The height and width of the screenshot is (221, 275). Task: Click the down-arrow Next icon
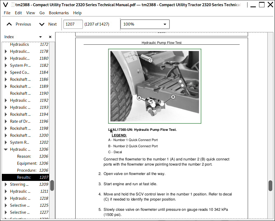42,24
